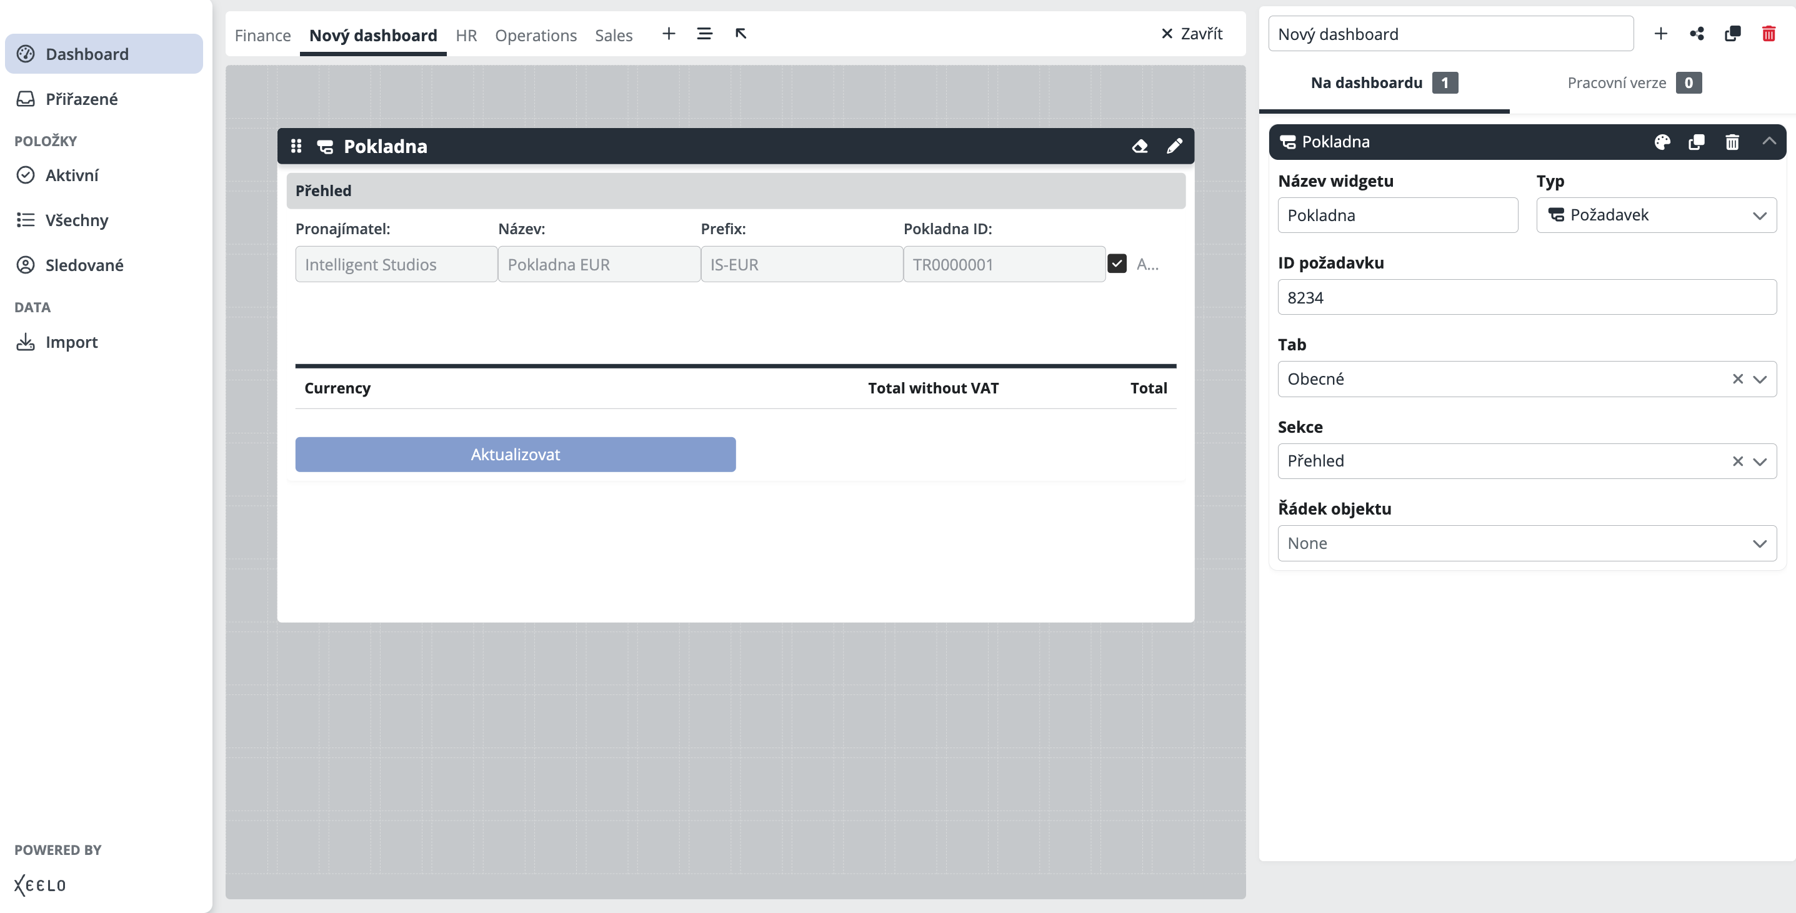Image resolution: width=1796 pixels, height=913 pixels.
Task: Collapse the Pokladna settings panel
Action: tap(1769, 142)
